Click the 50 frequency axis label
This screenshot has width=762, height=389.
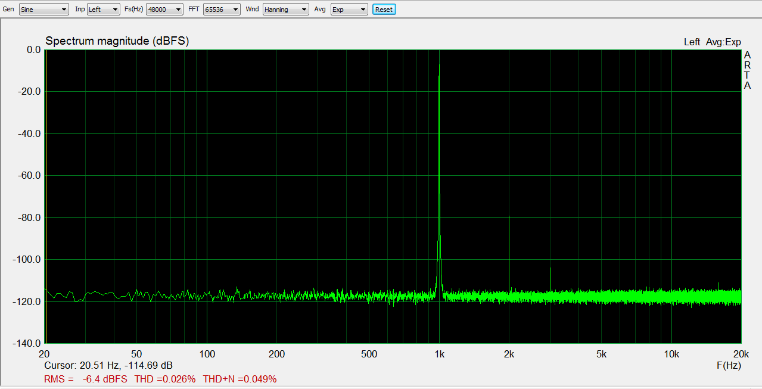point(136,354)
